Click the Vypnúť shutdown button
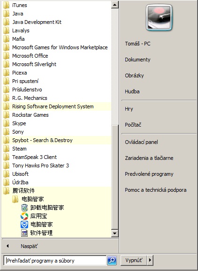This screenshot has width=198, height=271. click(134, 260)
